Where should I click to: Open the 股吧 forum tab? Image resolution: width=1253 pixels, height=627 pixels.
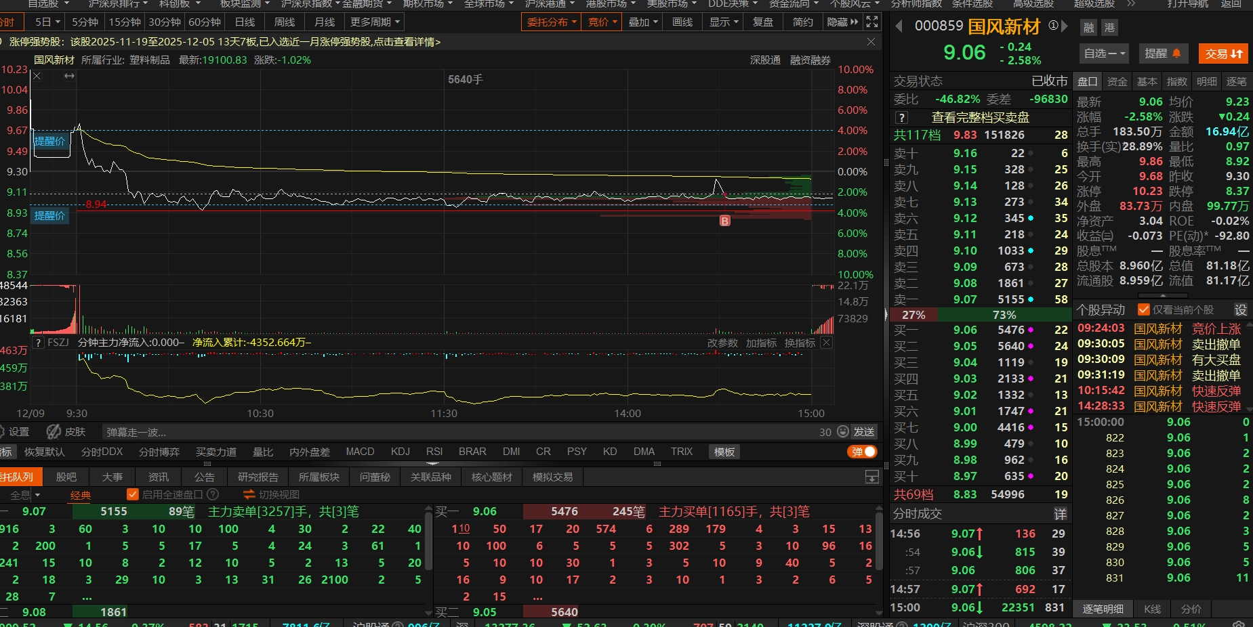[x=66, y=477]
